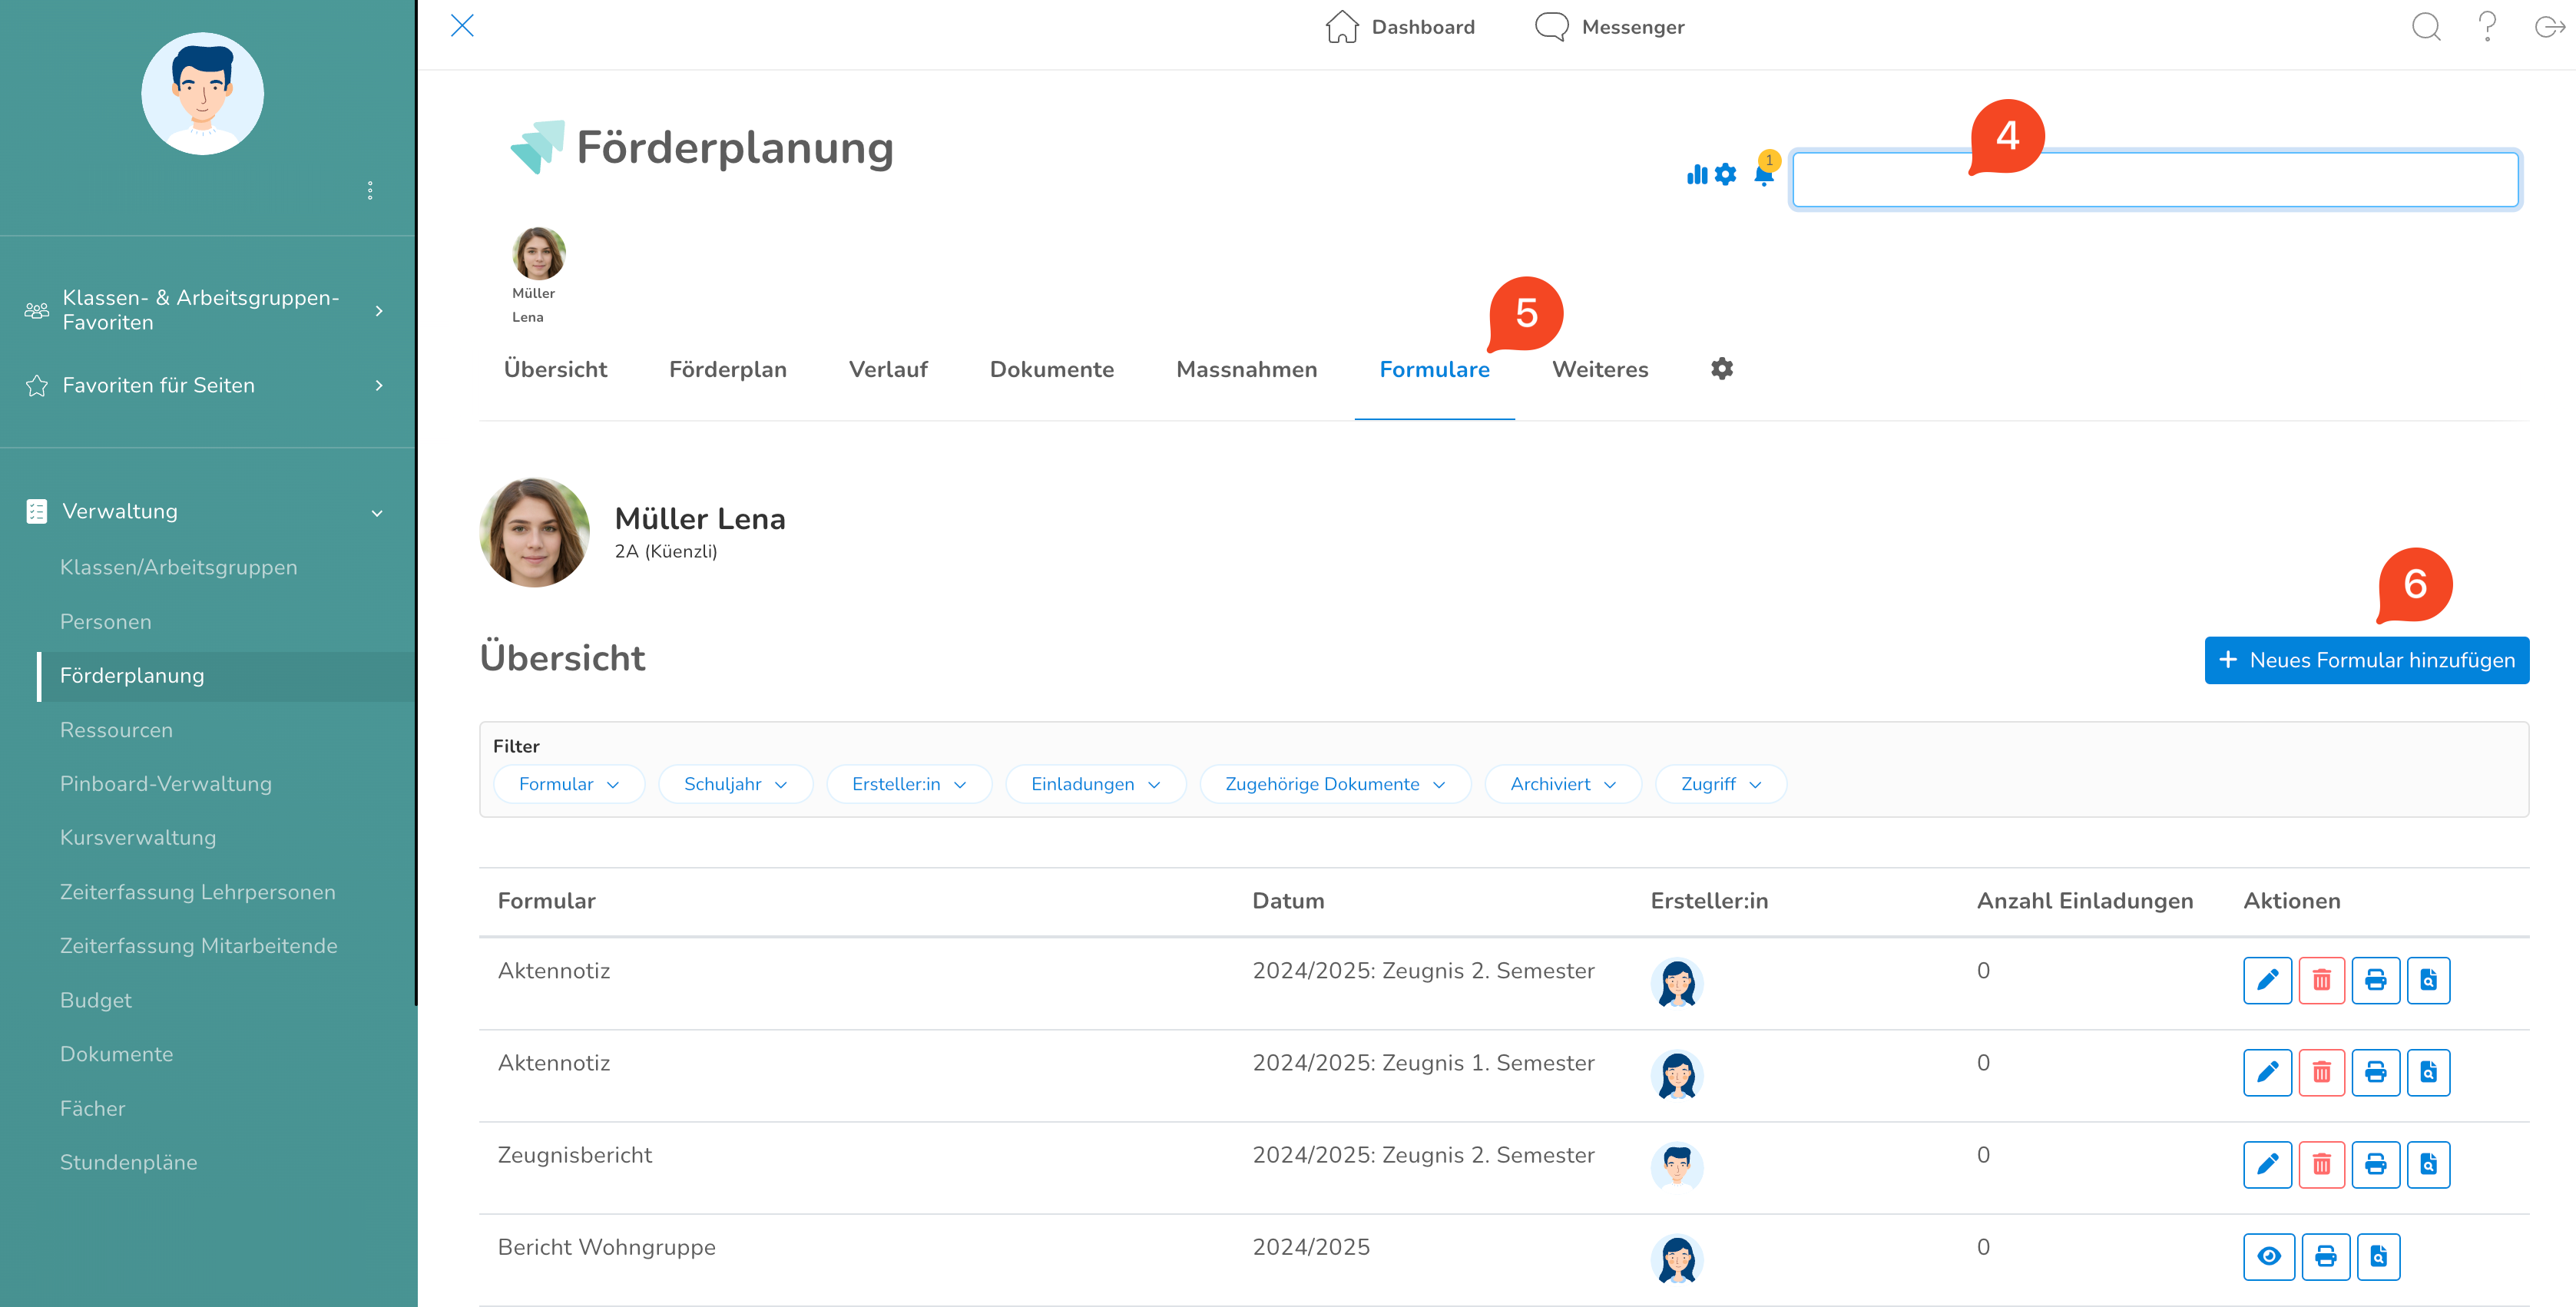Open document preview for first Aktennotiz
Screen dimensions: 2576x1307
pyautogui.click(x=2428, y=980)
